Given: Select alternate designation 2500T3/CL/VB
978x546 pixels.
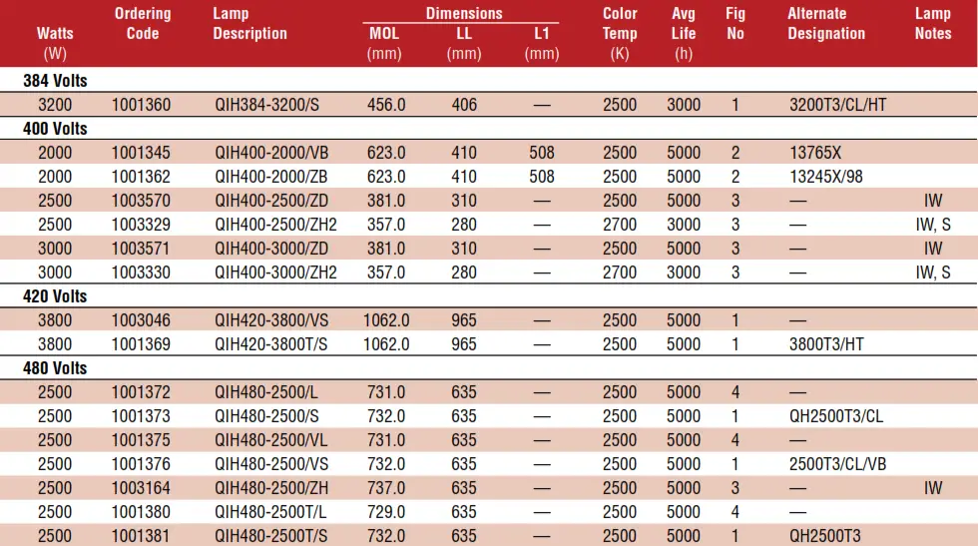Looking at the screenshot, I should 837,463.
